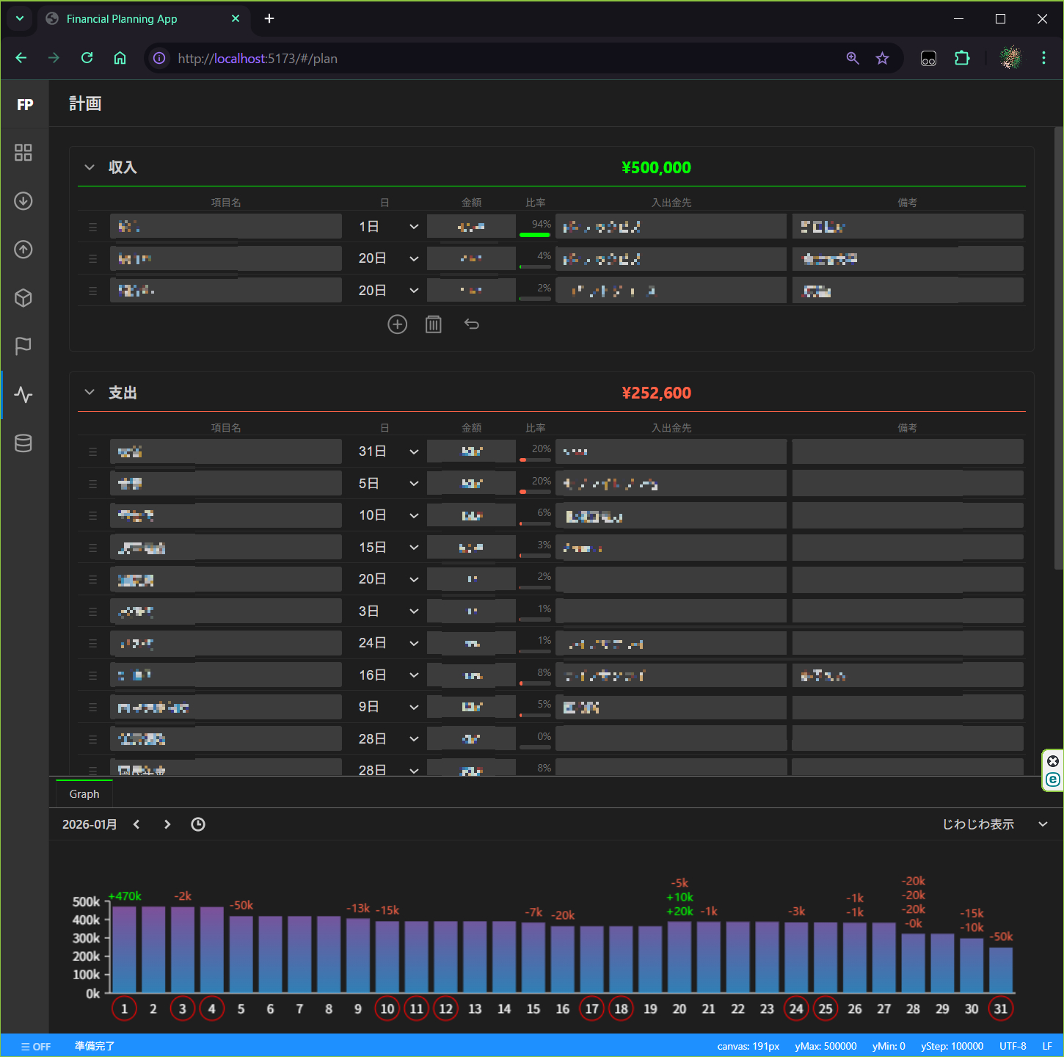
Task: Open the じわじわ表示 display mode dropdown
Action: click(995, 824)
